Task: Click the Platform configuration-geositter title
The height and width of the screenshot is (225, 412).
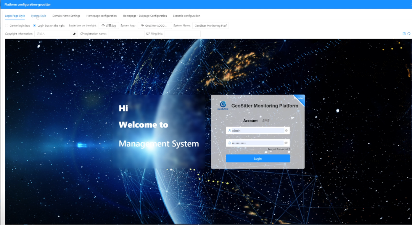Action: pos(27,5)
